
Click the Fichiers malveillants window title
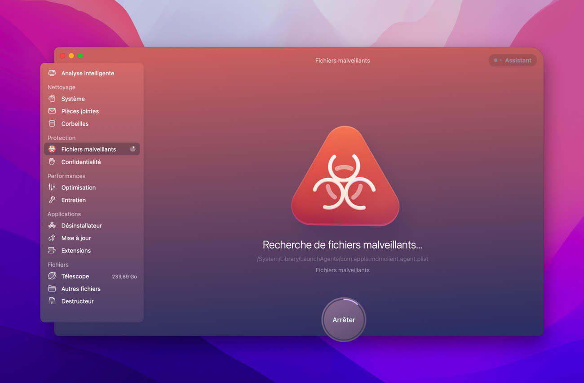click(342, 61)
